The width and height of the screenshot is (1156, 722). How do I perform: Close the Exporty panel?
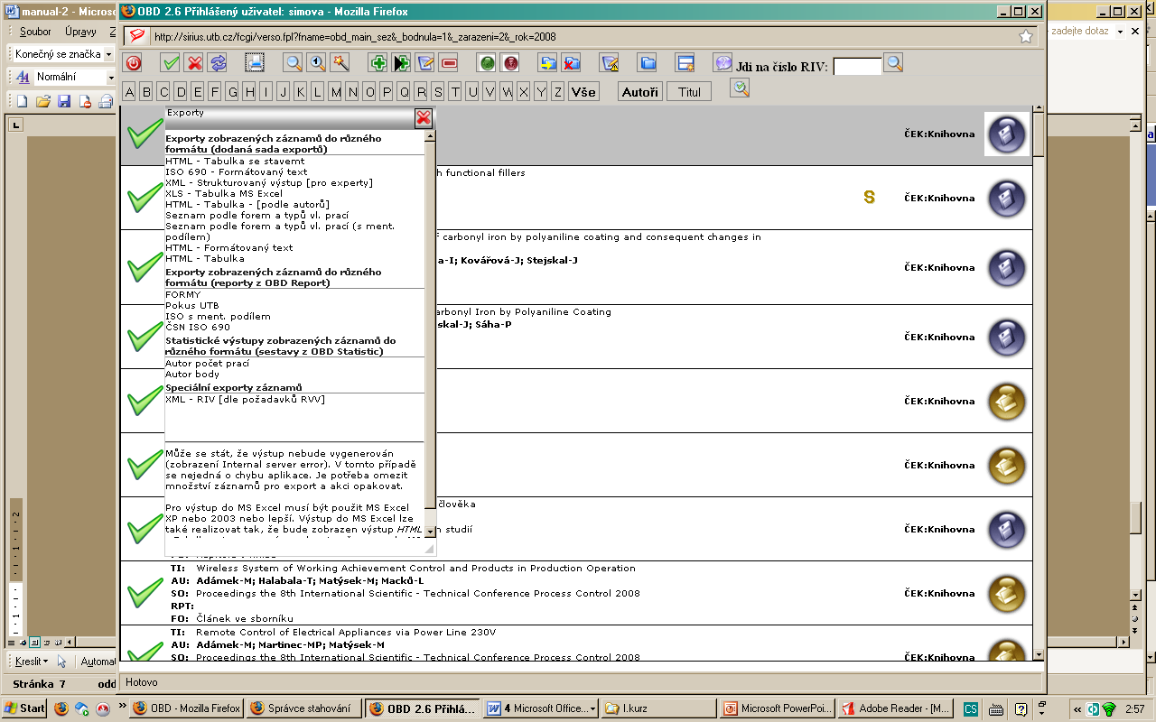(x=424, y=117)
